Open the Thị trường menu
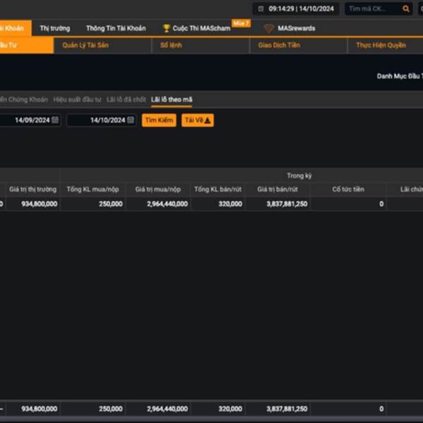Image resolution: width=423 pixels, height=423 pixels. (x=55, y=28)
